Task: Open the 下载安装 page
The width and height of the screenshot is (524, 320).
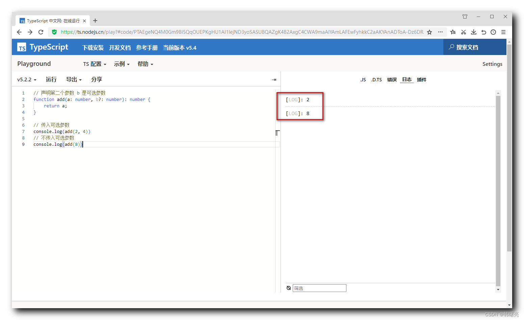Action: [x=93, y=48]
